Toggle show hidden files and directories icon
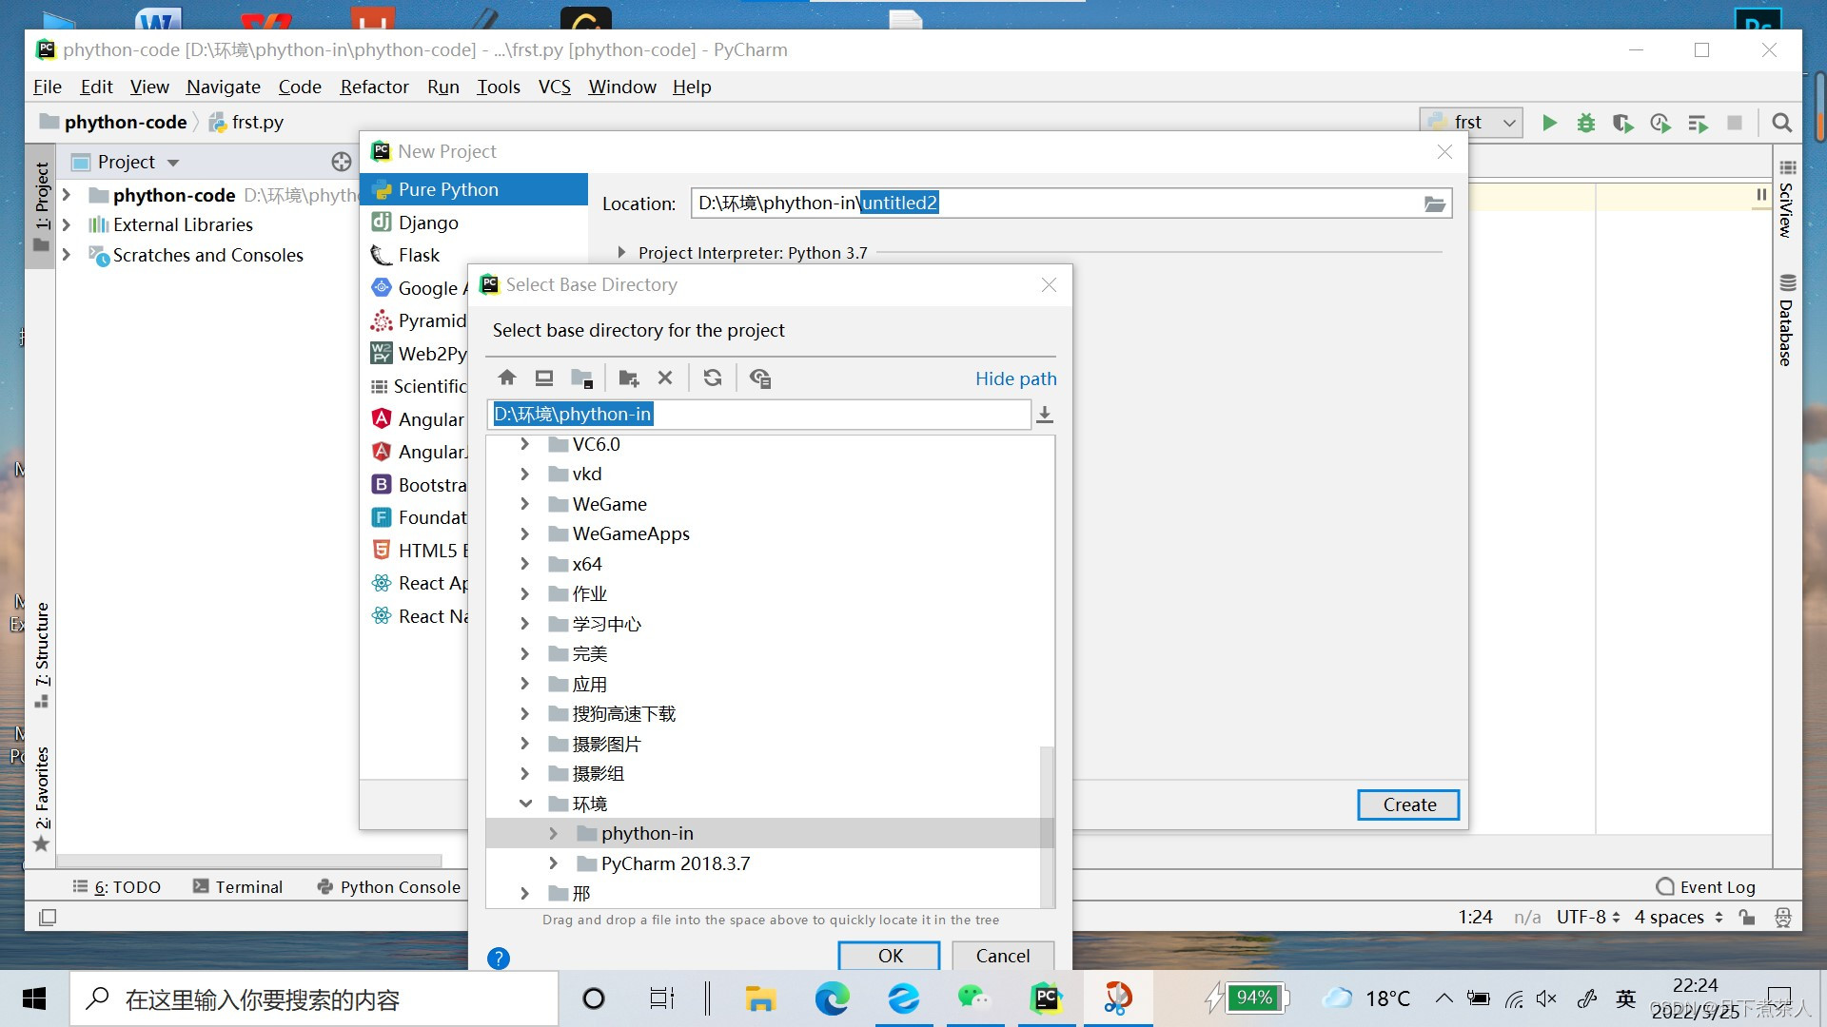This screenshot has height=1027, width=1827. (759, 378)
